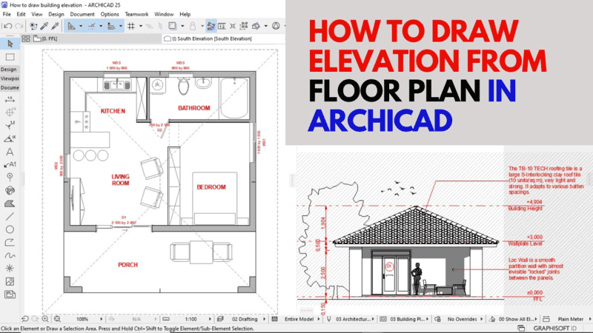Image resolution: width=593 pixels, height=333 pixels.
Task: Open the 1:100 scale dropdown
Action: tap(191, 319)
